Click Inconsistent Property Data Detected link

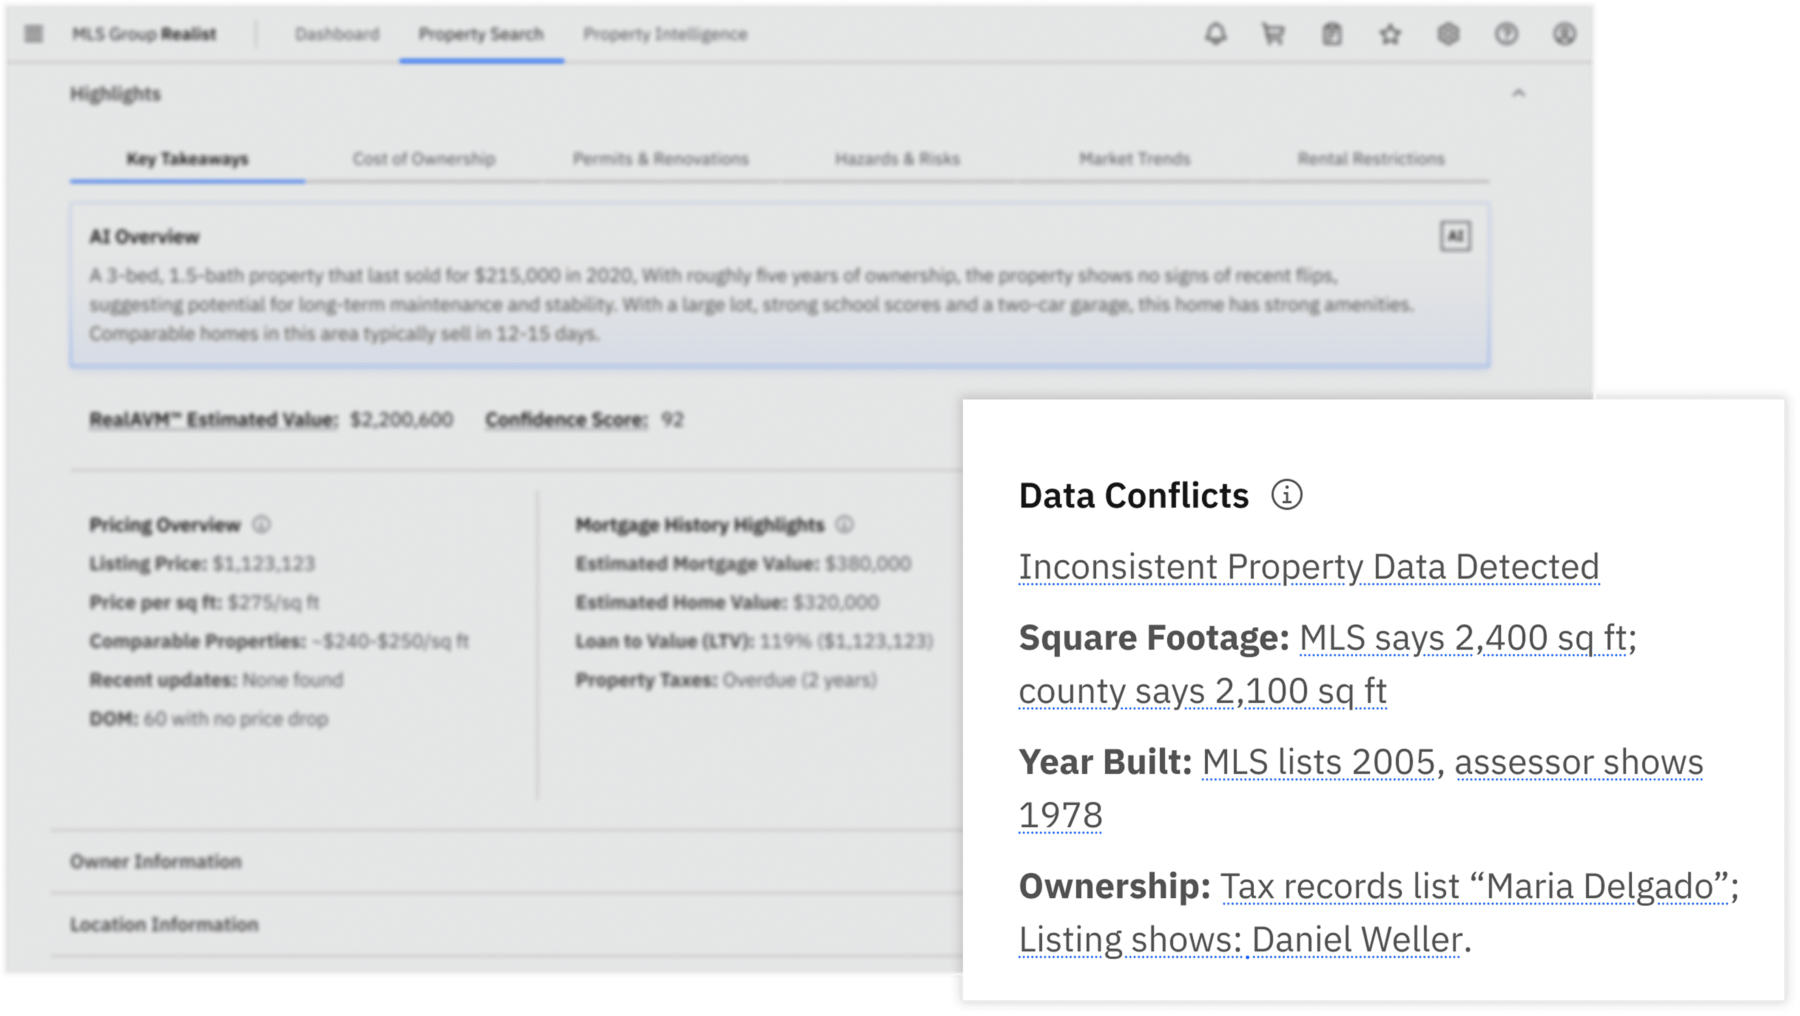(x=1308, y=566)
